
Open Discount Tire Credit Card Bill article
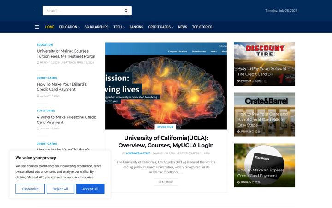point(262,72)
